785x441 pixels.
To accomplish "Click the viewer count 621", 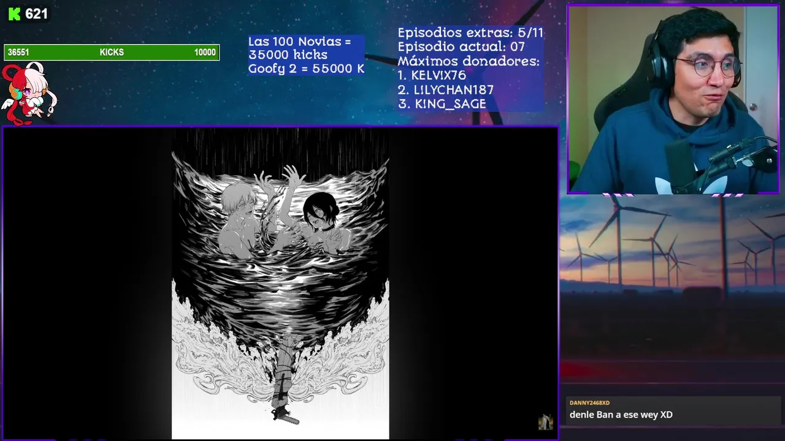I will [x=36, y=14].
